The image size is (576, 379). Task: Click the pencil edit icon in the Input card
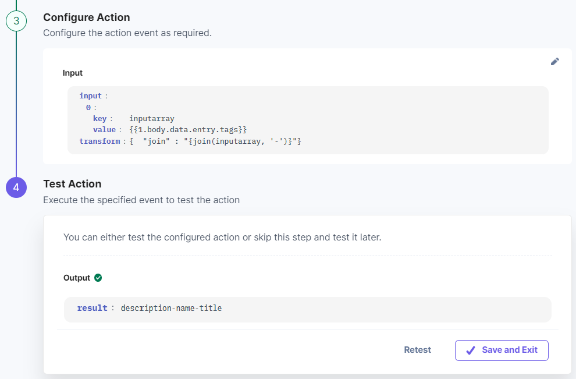click(x=554, y=61)
